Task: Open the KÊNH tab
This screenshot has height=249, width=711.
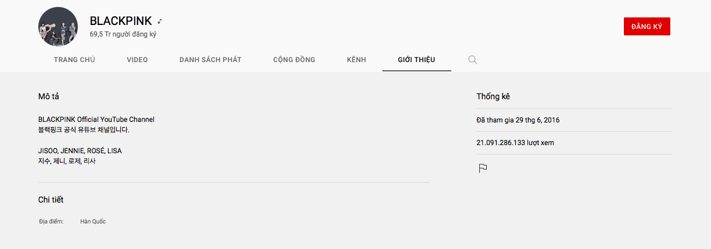Action: (357, 60)
